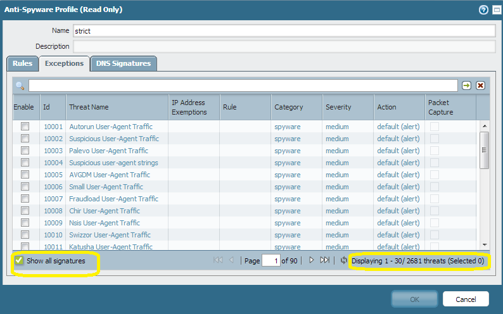This screenshot has width=503, height=314.
Task: Focus the threat search filter field
Action: coord(243,85)
